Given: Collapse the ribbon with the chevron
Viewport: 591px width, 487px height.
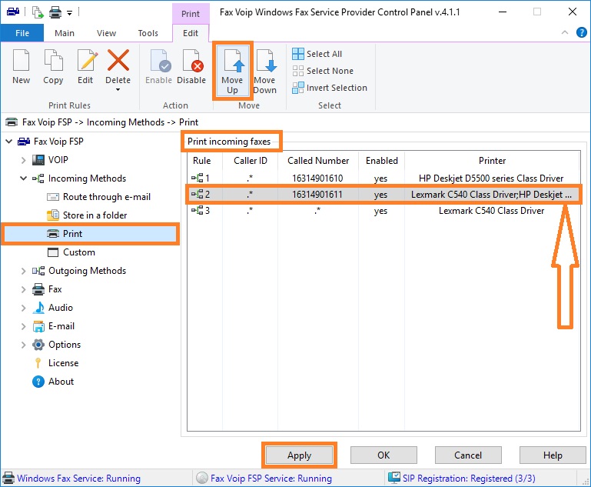Looking at the screenshot, I should [x=565, y=32].
